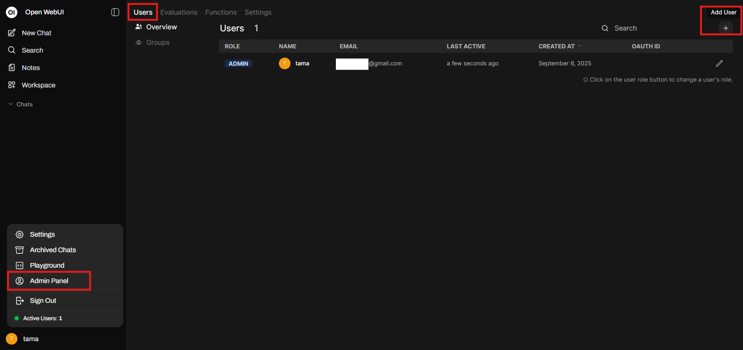Open the Groups section icon
Viewport: 743px width, 350px height.
click(139, 43)
